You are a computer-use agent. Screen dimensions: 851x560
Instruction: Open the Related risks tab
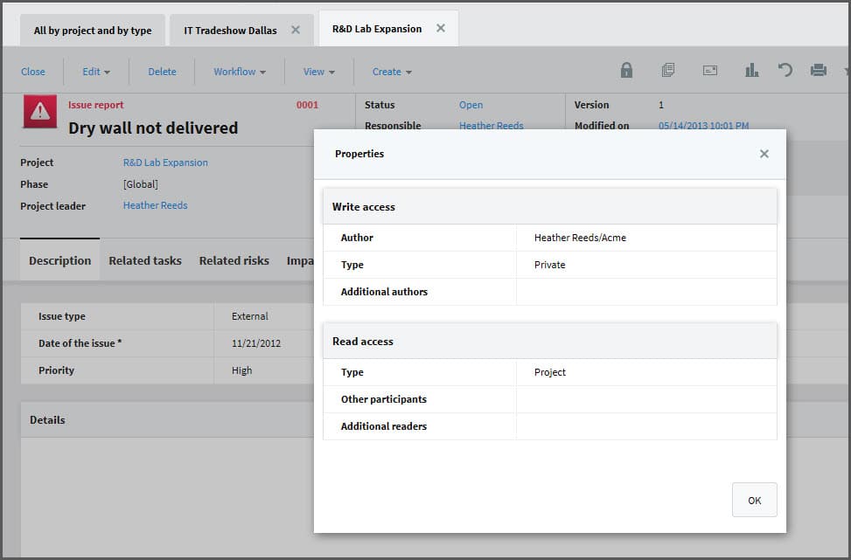[234, 260]
